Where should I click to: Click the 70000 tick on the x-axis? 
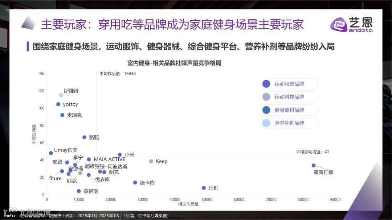point(271,200)
